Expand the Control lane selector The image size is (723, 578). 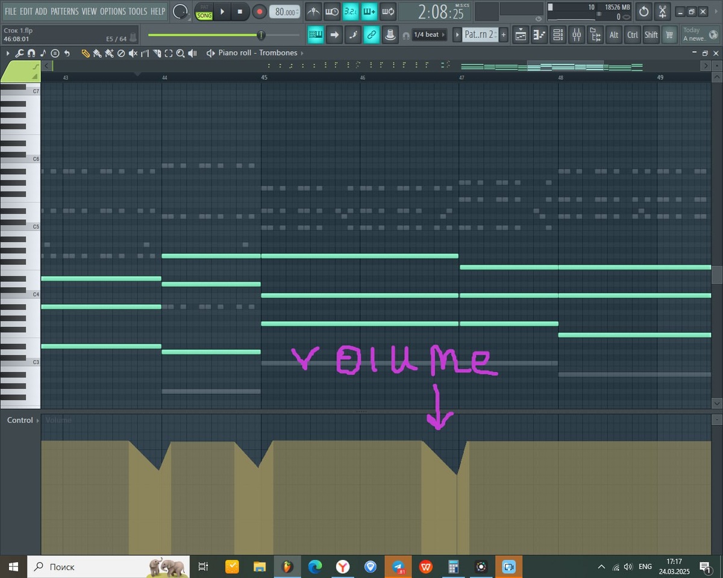(x=22, y=420)
